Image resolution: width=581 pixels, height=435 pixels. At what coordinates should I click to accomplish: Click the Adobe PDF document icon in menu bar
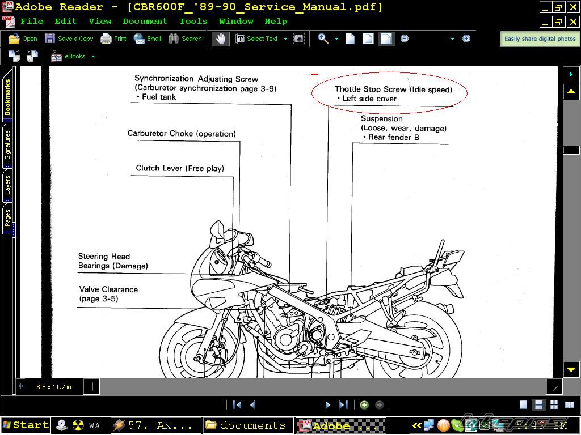(9, 22)
